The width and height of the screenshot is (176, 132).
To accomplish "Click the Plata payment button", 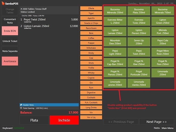I will (x=34, y=120).
